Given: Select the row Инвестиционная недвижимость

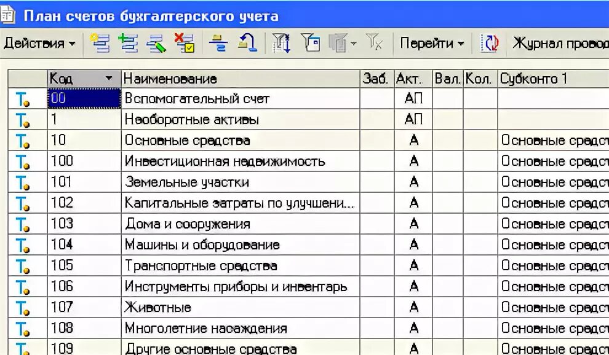Looking at the screenshot, I should pos(309,162).
